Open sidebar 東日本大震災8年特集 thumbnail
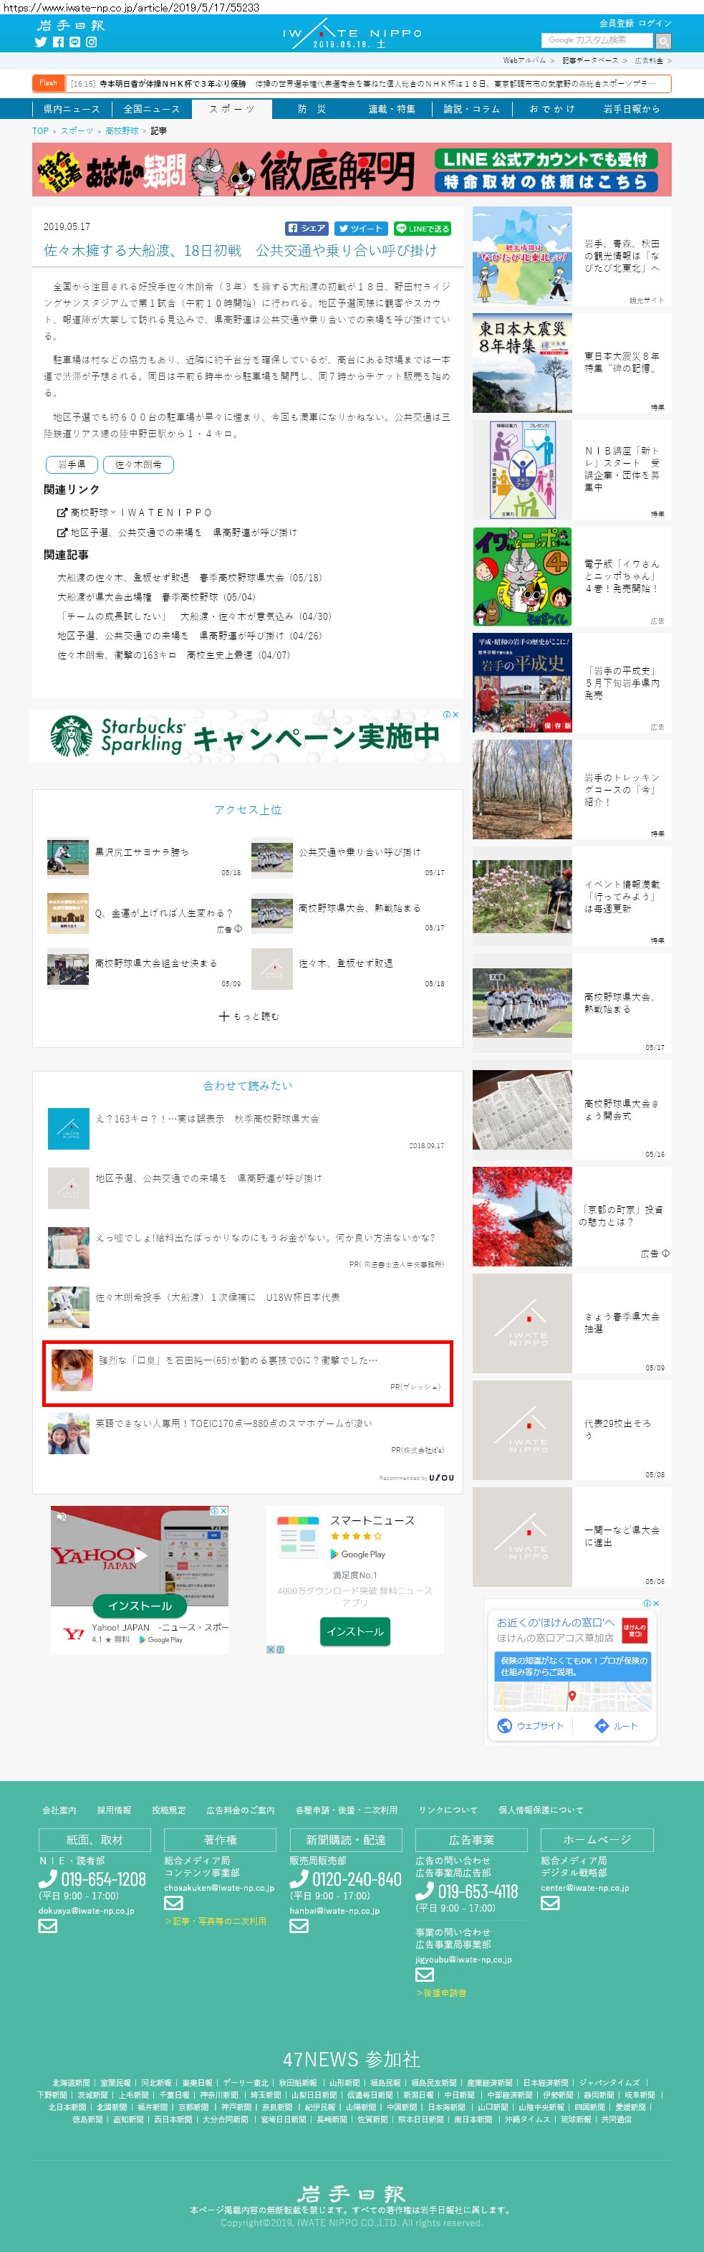This screenshot has width=704, height=2252. pyautogui.click(x=522, y=363)
